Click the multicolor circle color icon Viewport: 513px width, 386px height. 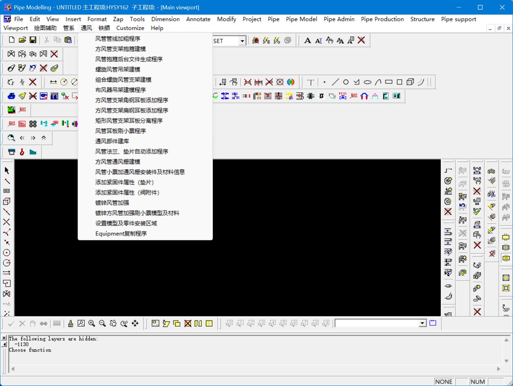click(291, 82)
